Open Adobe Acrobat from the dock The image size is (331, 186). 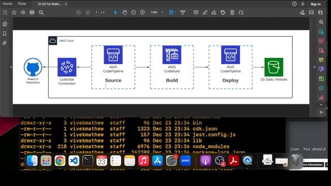tap(233, 161)
